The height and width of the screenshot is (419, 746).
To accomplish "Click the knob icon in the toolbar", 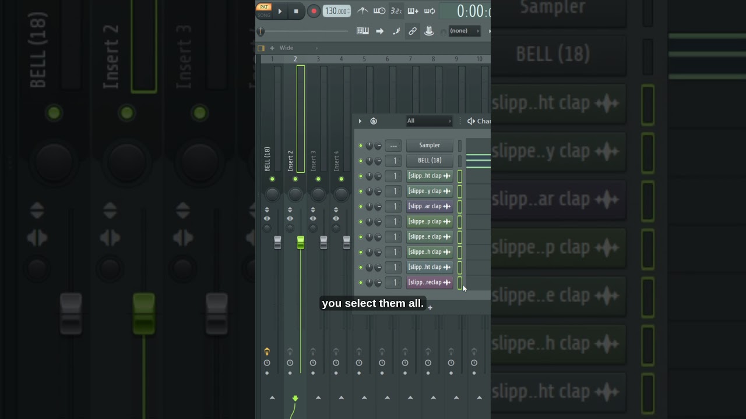I will (x=430, y=31).
